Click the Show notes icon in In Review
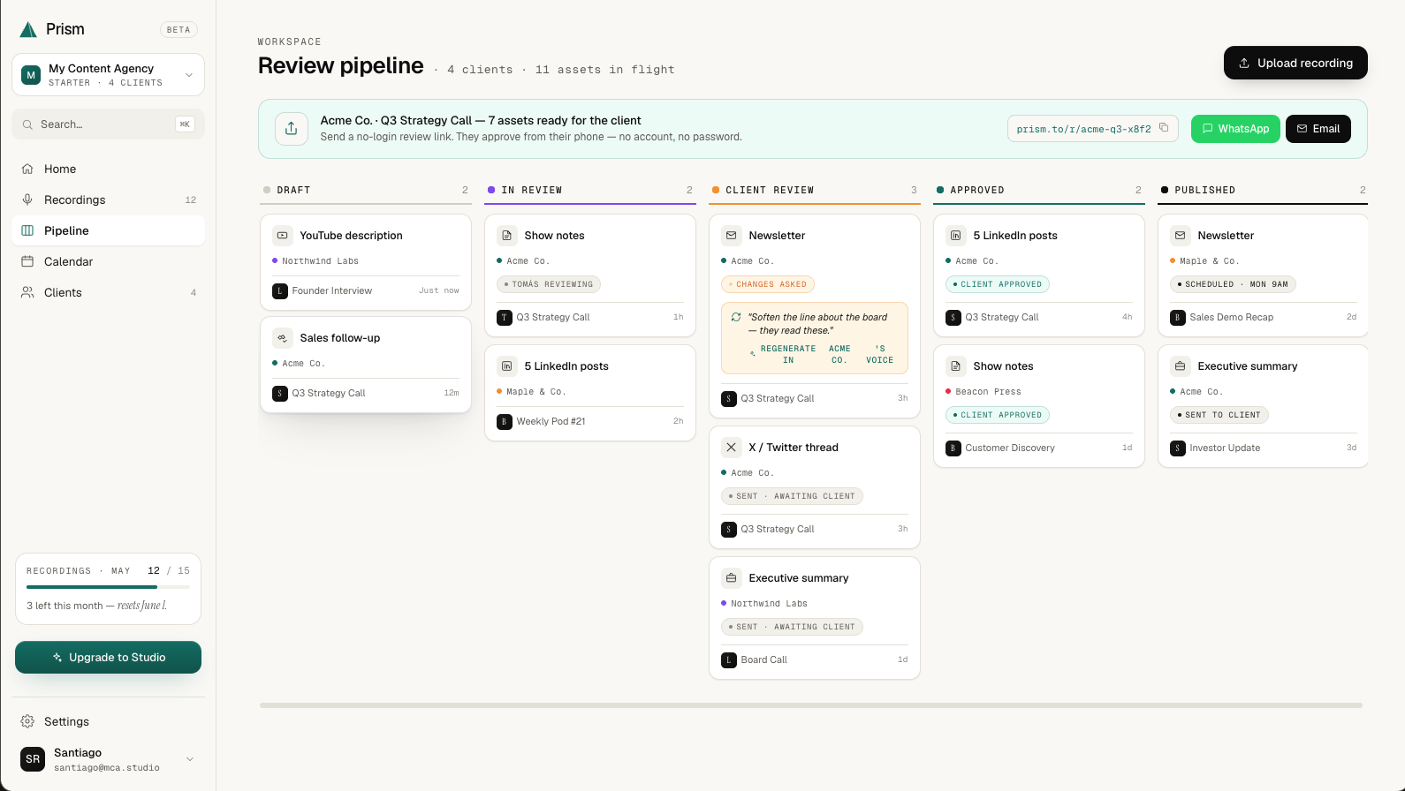This screenshot has width=1405, height=791. pyautogui.click(x=507, y=236)
